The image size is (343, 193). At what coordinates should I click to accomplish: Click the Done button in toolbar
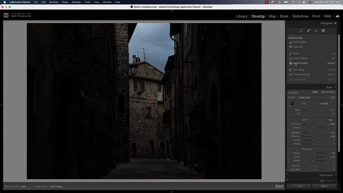(279, 186)
